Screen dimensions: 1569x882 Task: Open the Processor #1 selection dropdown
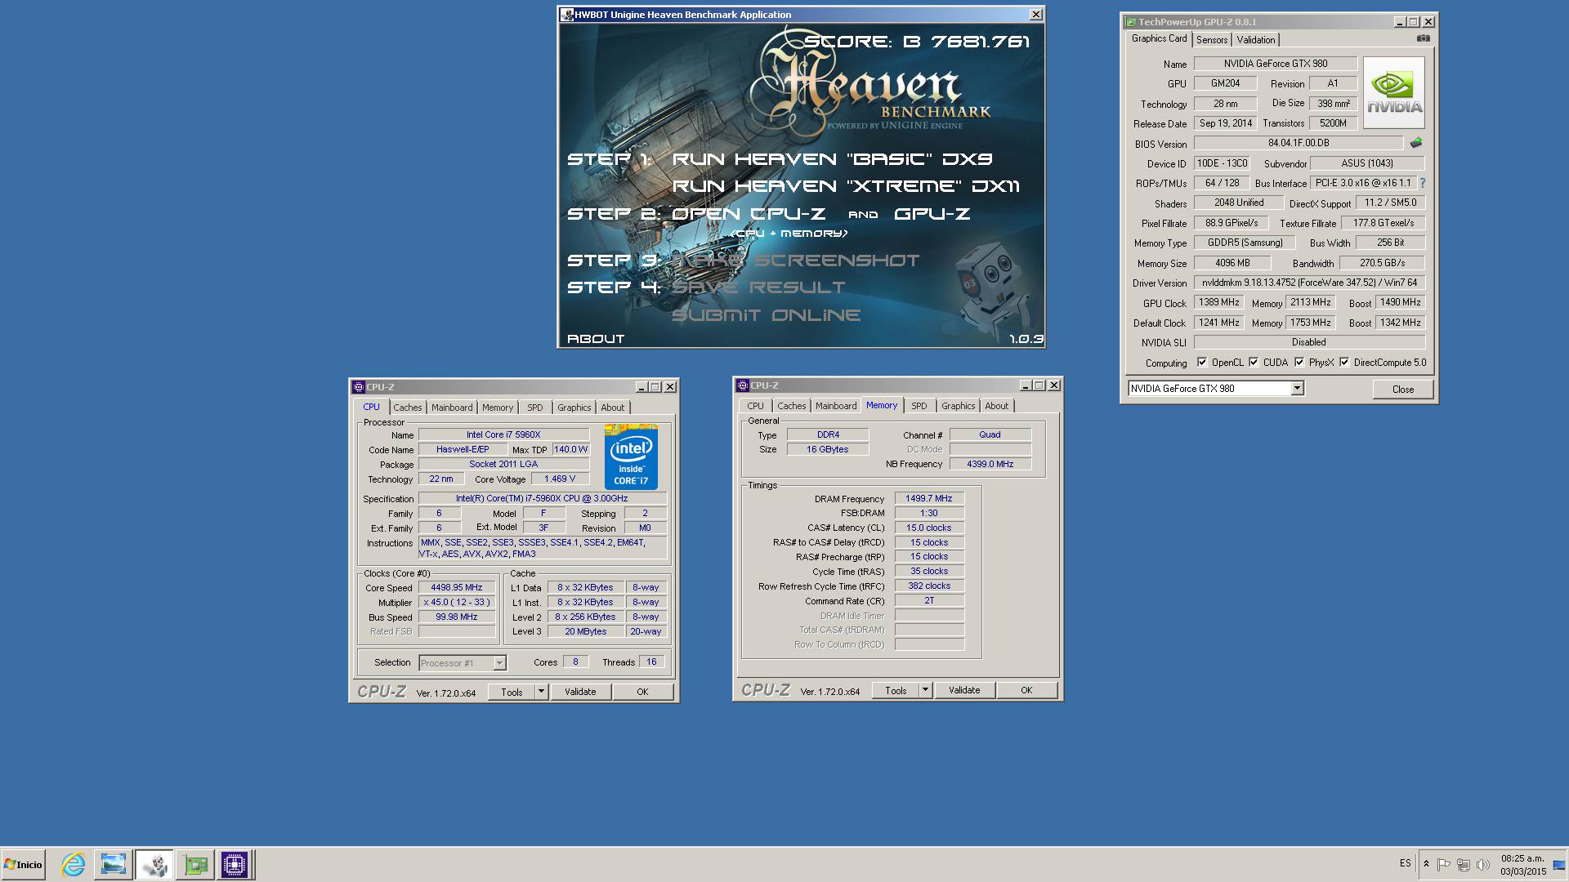pos(499,663)
